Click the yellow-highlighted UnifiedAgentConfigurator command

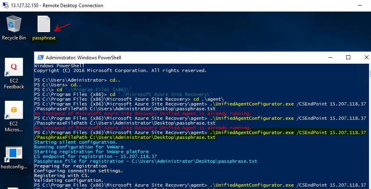[286, 132]
